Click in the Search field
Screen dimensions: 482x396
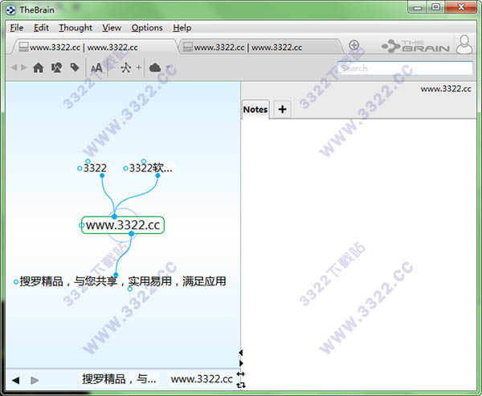click(x=405, y=68)
